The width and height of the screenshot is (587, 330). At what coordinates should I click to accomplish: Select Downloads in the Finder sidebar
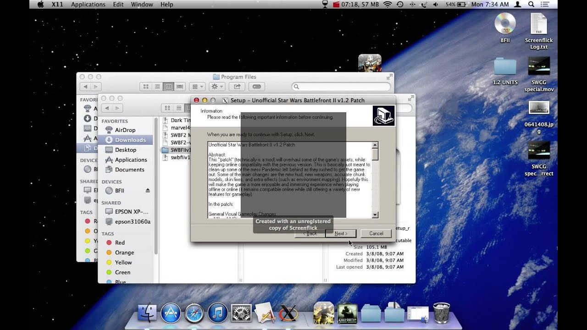(126, 140)
